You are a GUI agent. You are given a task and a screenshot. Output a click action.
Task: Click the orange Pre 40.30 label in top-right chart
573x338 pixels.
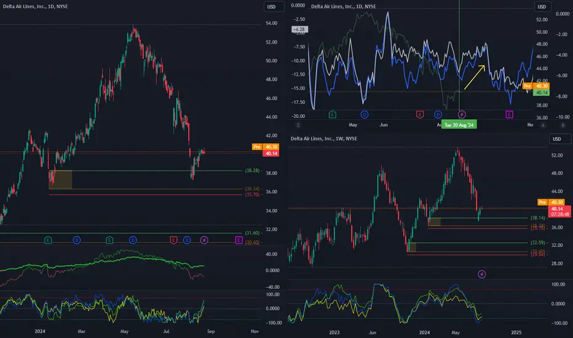pos(536,86)
